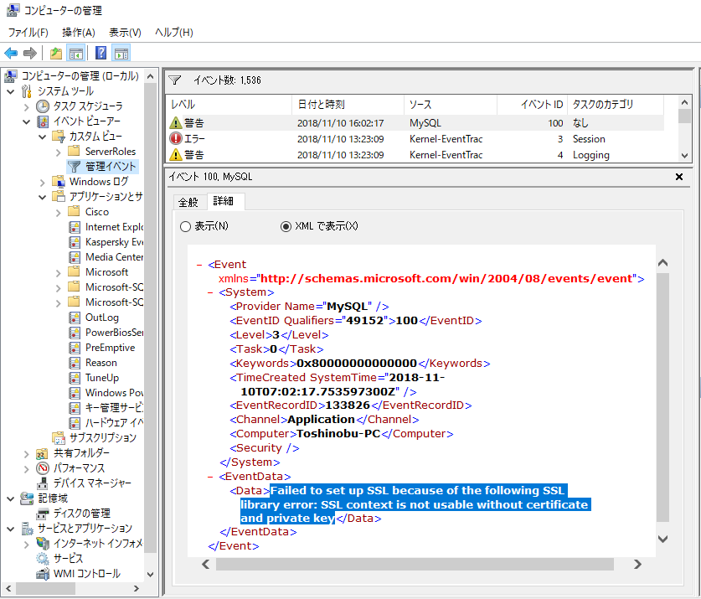Expand the Cisco folder
This screenshot has height=599, width=701.
coord(58,213)
